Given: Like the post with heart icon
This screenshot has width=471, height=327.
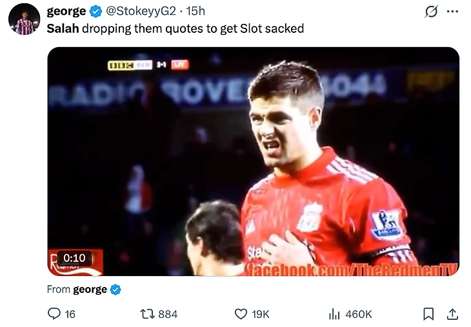Looking at the screenshot, I should coord(241,313).
